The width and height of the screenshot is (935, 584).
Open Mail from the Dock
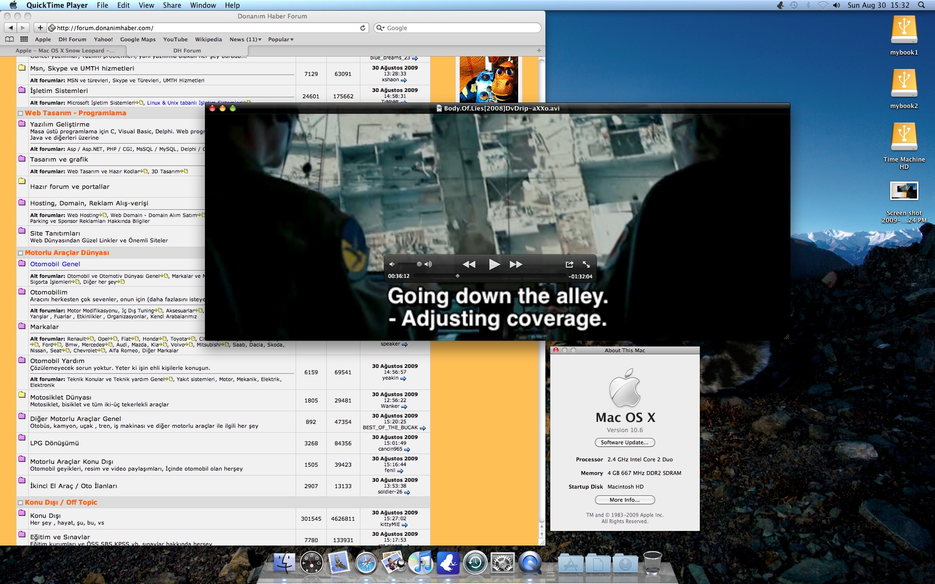[x=339, y=564]
